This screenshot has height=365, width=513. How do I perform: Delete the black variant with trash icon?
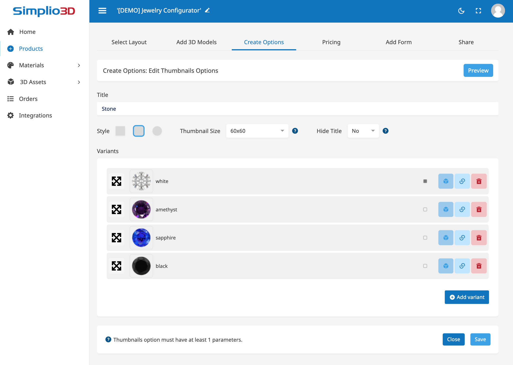(x=479, y=266)
